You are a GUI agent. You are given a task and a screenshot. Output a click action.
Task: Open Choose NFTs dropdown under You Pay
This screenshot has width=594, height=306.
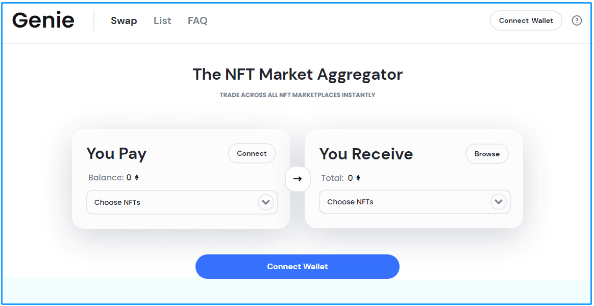point(182,202)
